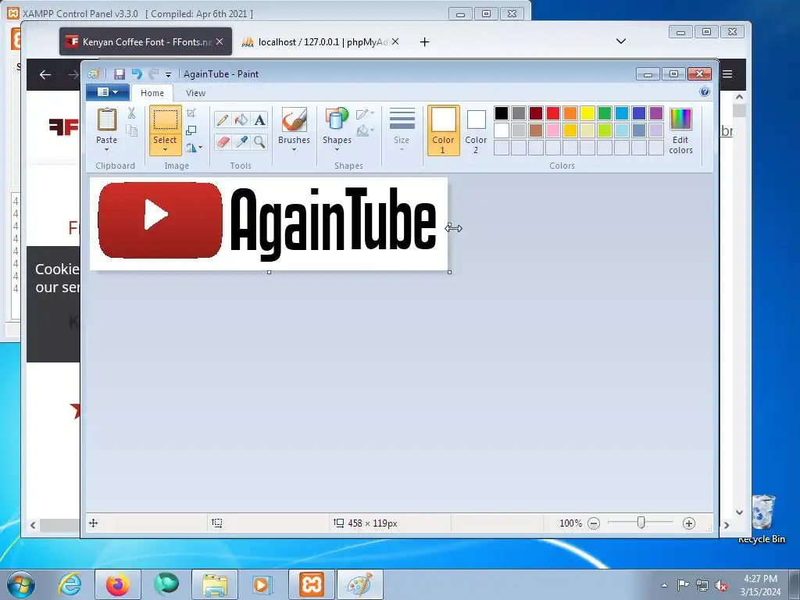Click the Edit colors rainbow icon

[x=680, y=120]
